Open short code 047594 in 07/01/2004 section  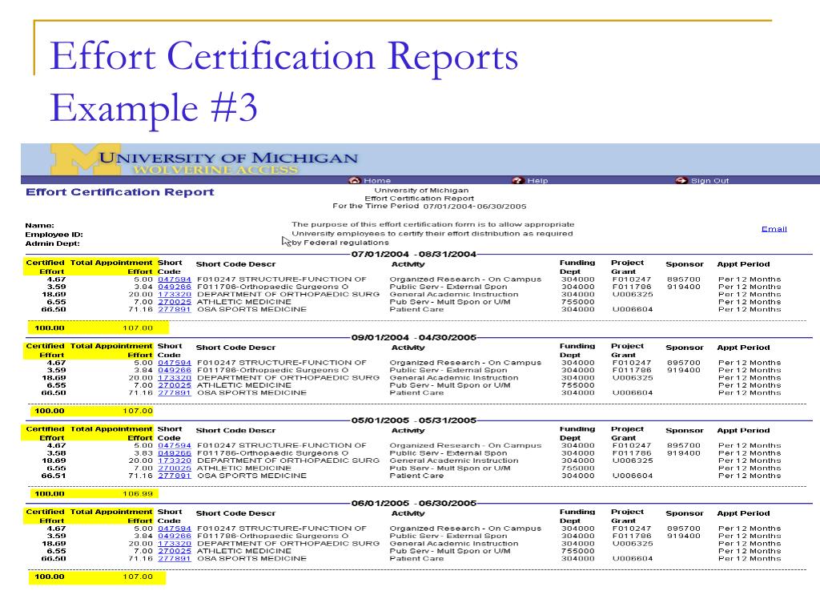[175, 279]
